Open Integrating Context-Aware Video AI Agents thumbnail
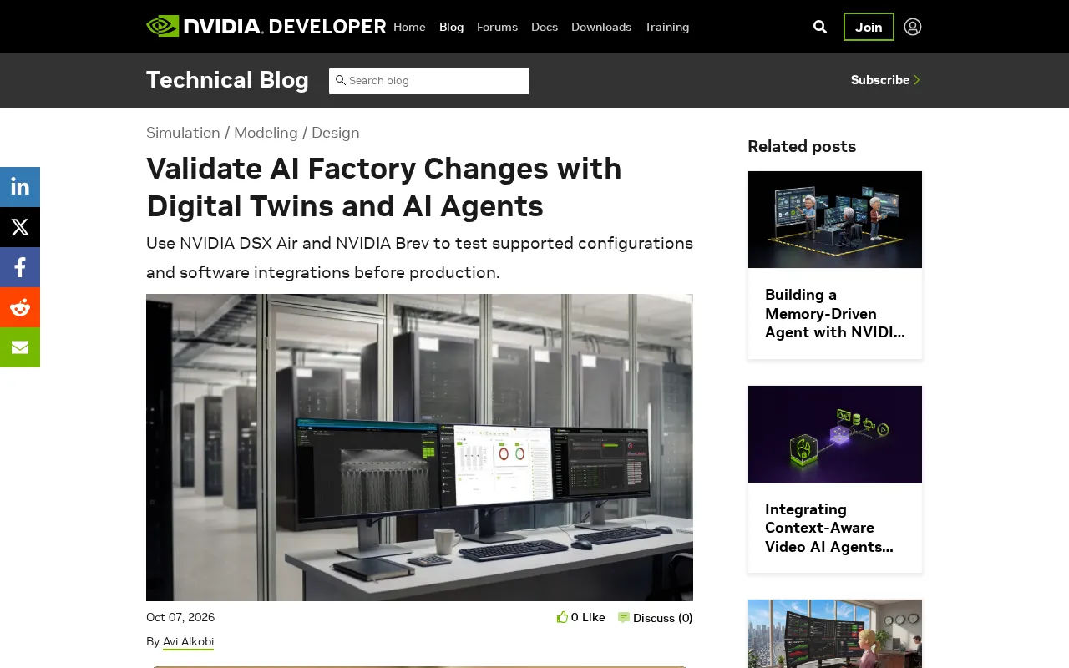1069x668 pixels. pyautogui.click(x=835, y=434)
